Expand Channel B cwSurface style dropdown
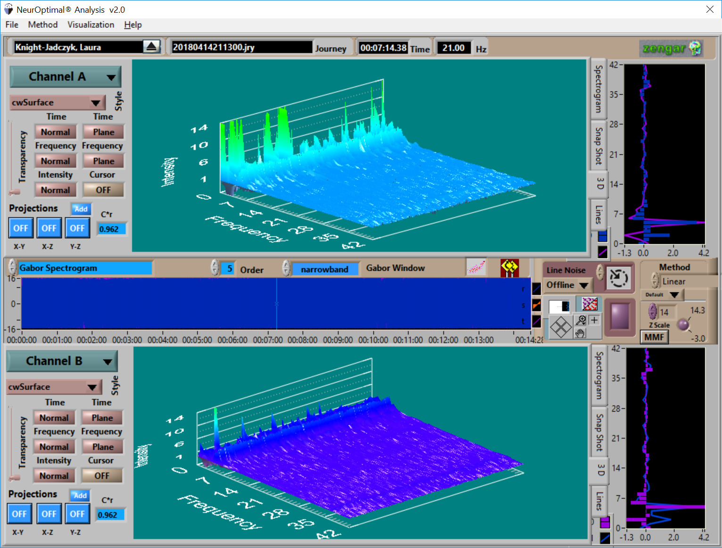The height and width of the screenshot is (548, 722). (92, 387)
